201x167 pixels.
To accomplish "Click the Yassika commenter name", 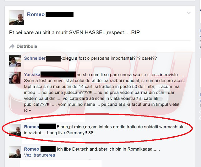I will coord(32,75).
